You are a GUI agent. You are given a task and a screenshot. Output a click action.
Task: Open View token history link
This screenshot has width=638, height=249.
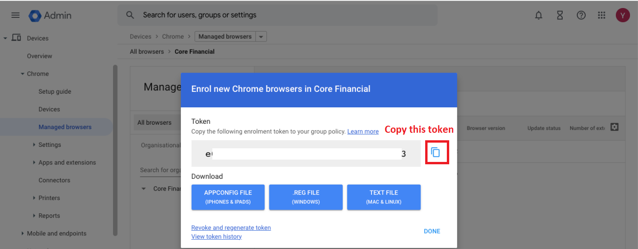(217, 237)
